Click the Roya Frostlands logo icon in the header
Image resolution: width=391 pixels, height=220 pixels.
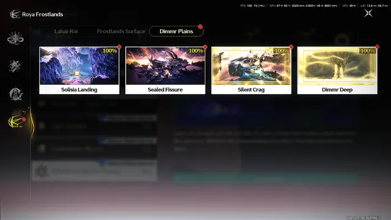click(15, 14)
